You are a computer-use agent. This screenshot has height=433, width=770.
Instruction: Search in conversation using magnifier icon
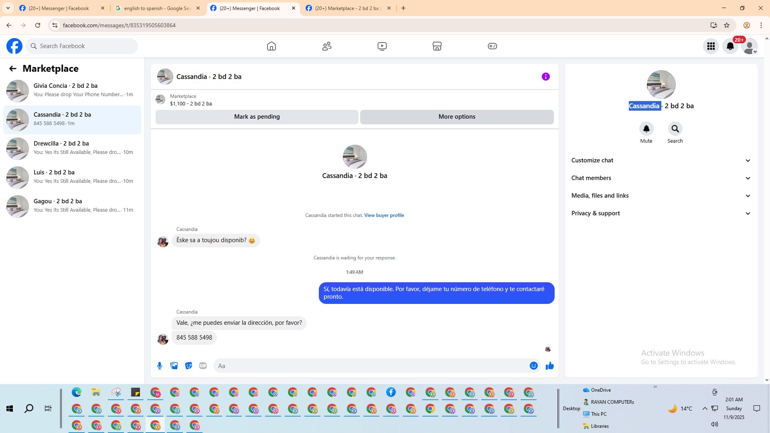[x=675, y=129]
